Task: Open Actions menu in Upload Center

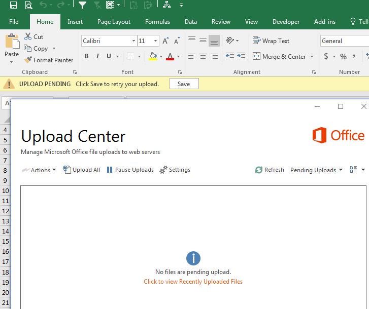Action: (x=39, y=170)
